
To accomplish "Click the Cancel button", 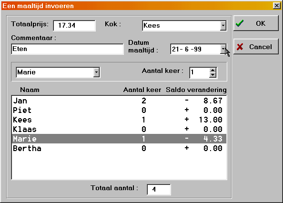I will click(x=256, y=47).
